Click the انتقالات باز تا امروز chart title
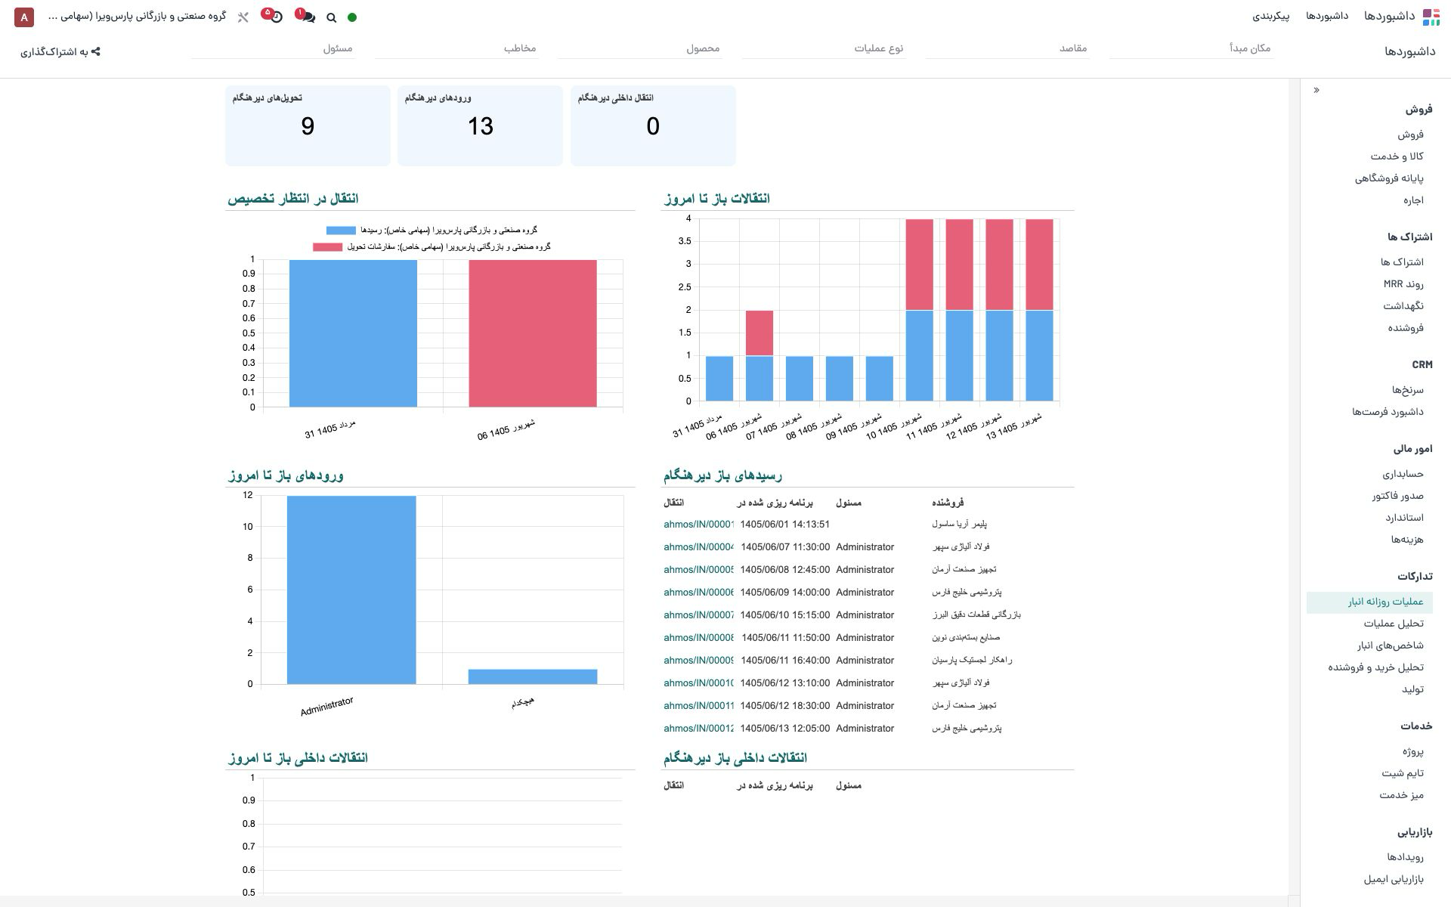The image size is (1451, 907). (x=716, y=199)
